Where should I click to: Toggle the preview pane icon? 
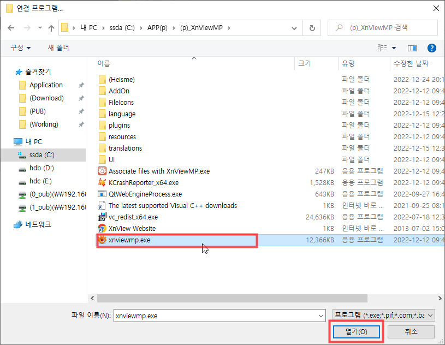[x=413, y=48]
